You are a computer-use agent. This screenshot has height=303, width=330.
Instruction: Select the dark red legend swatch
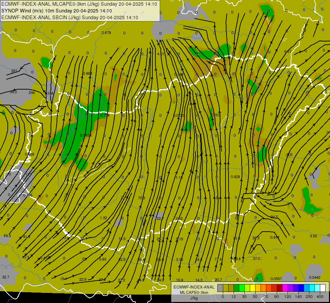279,288
